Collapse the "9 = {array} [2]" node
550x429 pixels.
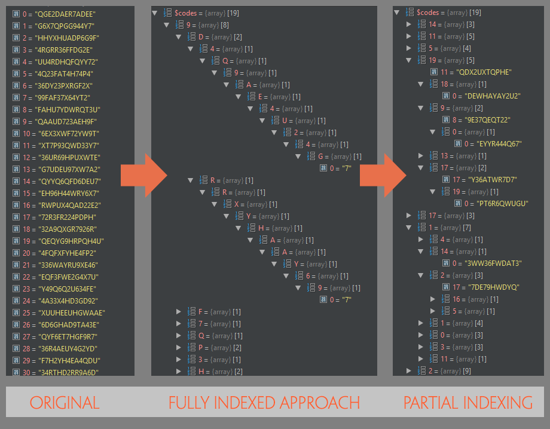pyautogui.click(x=420, y=108)
